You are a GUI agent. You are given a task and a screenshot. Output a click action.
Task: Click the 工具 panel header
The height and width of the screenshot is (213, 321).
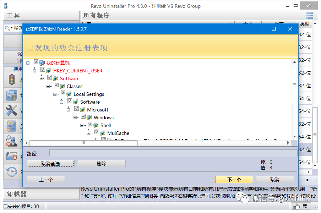[x=41, y=16]
